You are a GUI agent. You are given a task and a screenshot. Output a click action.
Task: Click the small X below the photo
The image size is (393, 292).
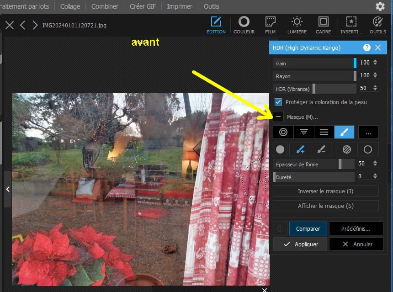tap(265, 290)
